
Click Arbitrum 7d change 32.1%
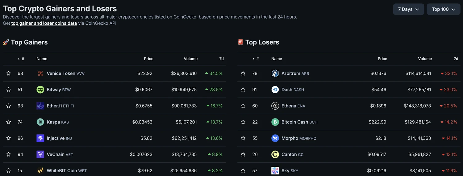click(449, 73)
